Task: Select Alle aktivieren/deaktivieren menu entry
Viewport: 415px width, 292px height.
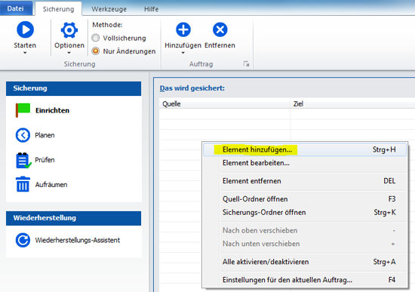Action: click(305, 262)
